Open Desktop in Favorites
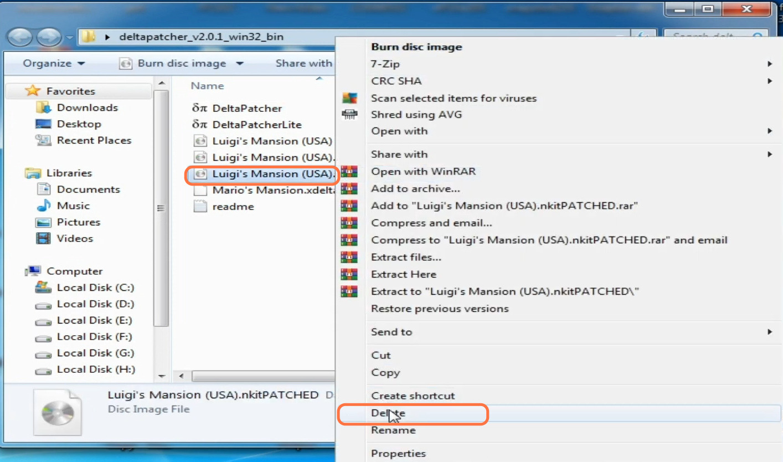 79,124
